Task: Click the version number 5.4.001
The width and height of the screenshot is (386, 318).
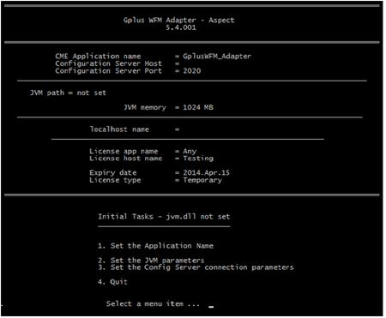Action: [181, 27]
